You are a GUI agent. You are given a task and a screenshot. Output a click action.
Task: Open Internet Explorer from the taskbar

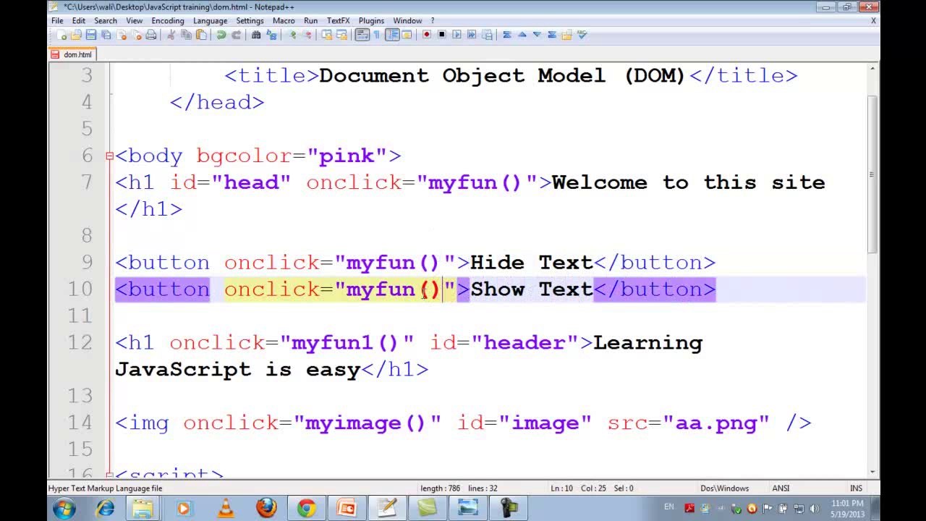[x=106, y=509]
